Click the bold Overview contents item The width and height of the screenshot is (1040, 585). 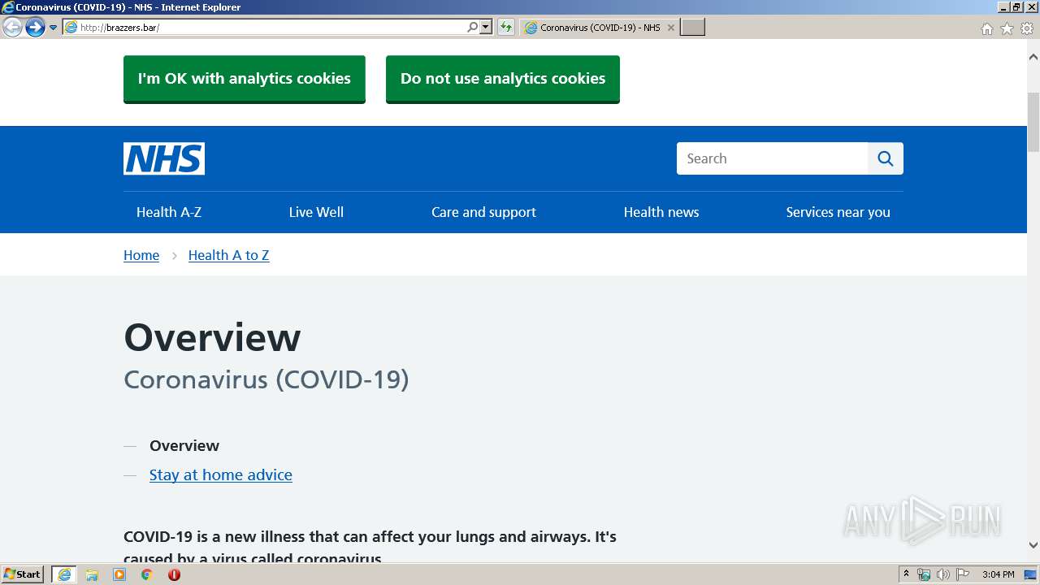[184, 446]
